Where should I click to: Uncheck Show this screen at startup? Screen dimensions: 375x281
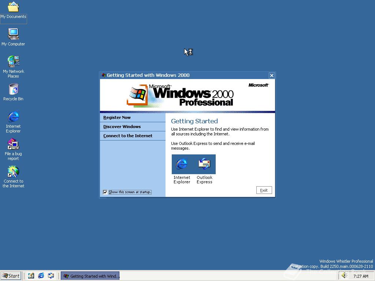coord(105,192)
